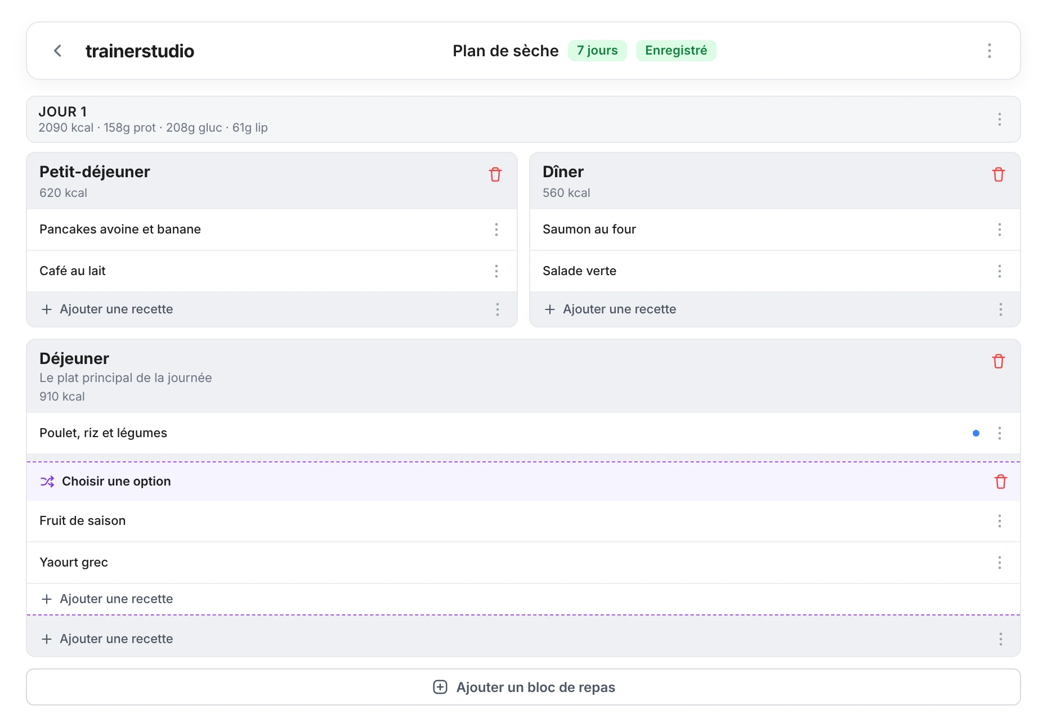Remove the Choisir une option group
1047x719 pixels.
[1000, 482]
